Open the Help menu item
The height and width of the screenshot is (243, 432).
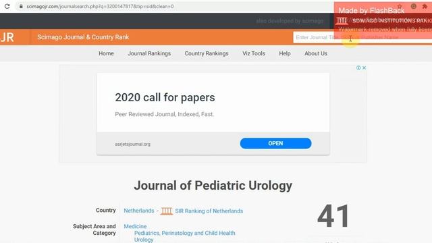click(x=285, y=53)
